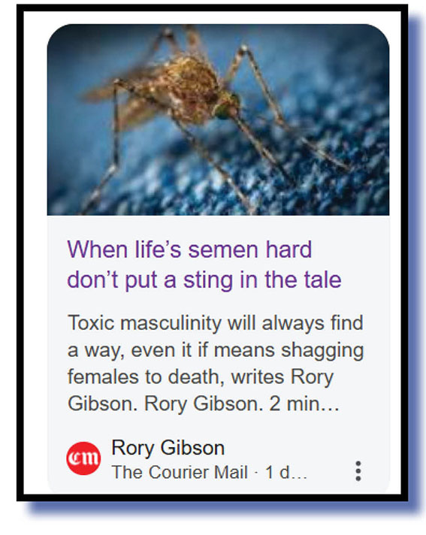Click the truncated "2 min…" read time text
The image size is (426, 535).
pos(304,404)
